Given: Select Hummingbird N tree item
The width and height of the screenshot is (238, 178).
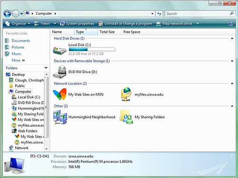Looking at the screenshot, I should (x=31, y=108).
